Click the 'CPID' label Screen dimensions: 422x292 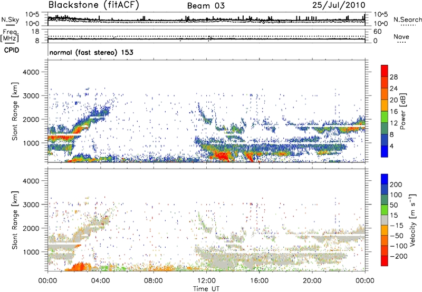click(12, 50)
